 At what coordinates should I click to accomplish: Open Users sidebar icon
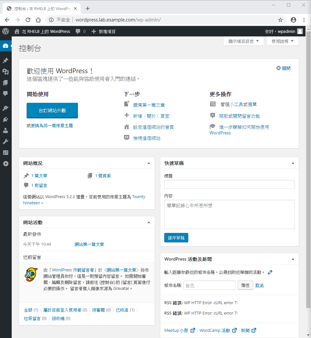tap(6, 130)
